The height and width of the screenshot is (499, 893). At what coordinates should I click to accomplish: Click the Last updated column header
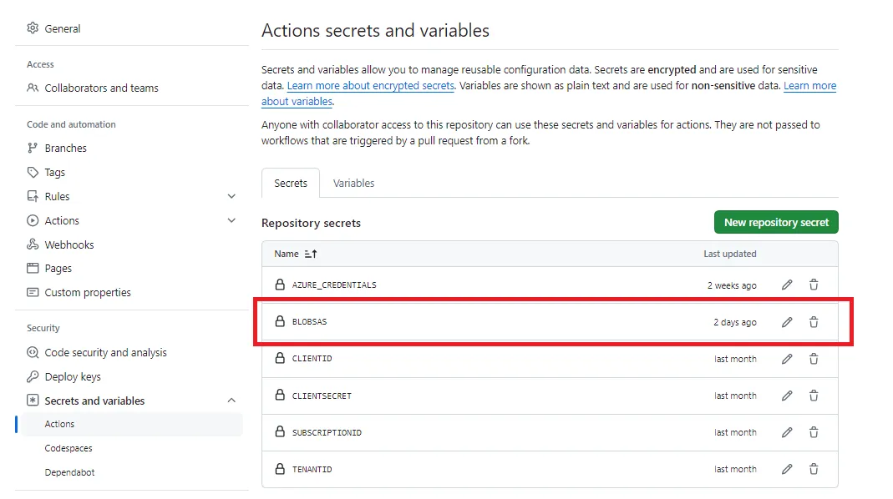(x=729, y=254)
